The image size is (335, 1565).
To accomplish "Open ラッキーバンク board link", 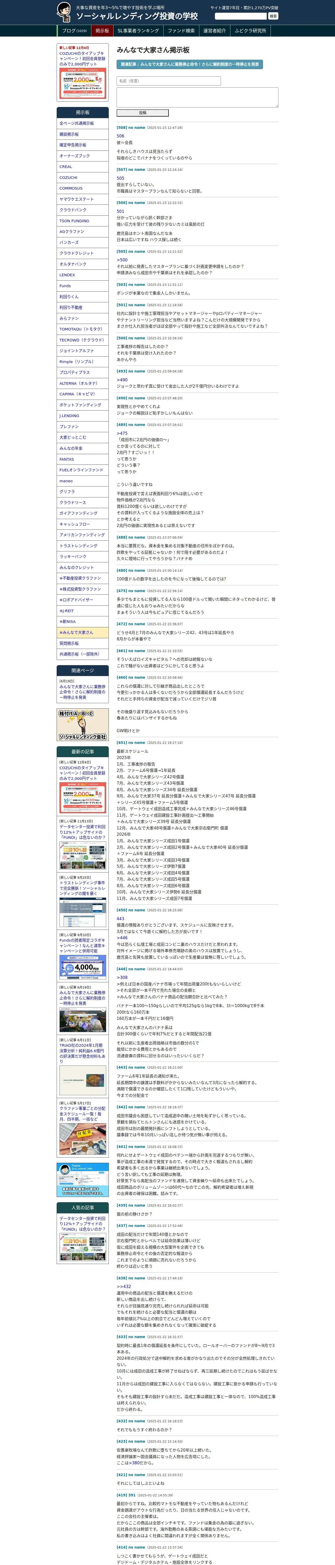I will click(83, 557).
